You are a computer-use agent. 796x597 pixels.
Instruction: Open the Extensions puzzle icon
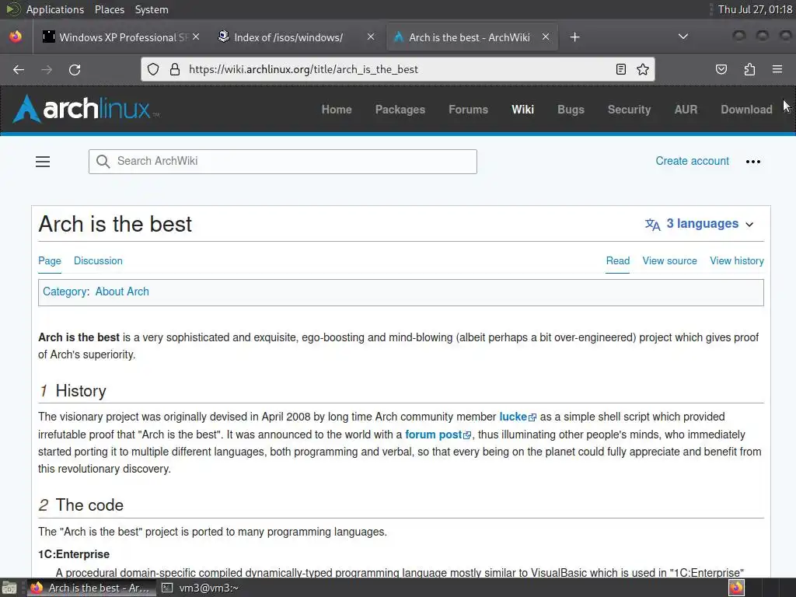(749, 69)
